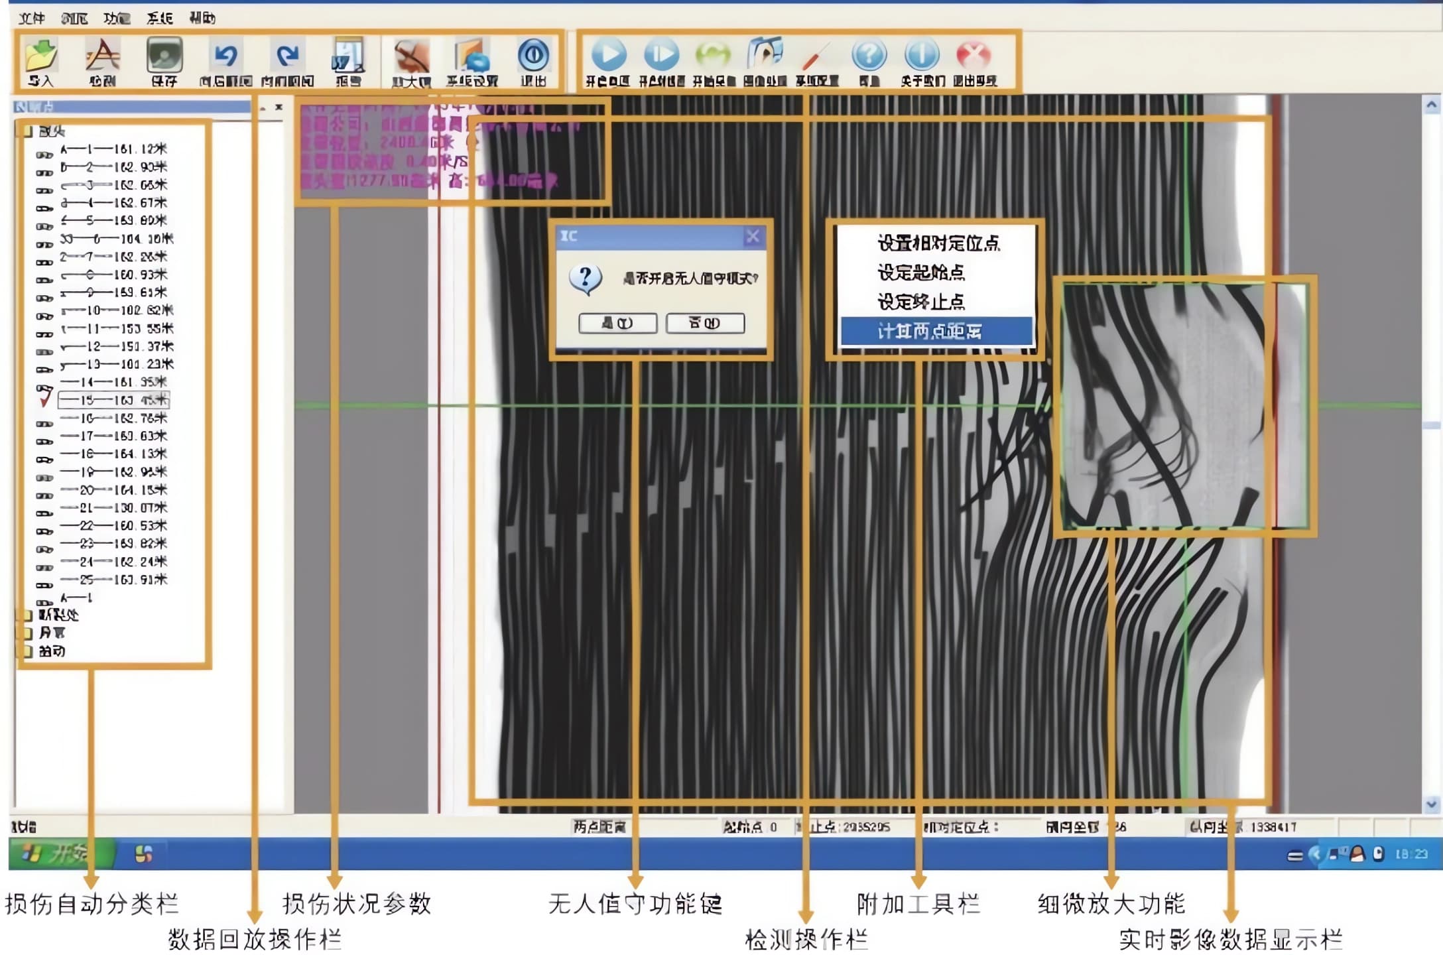The image size is (1443, 955).
Task: Select joint entry 1 at 161.12米
Action: [113, 149]
